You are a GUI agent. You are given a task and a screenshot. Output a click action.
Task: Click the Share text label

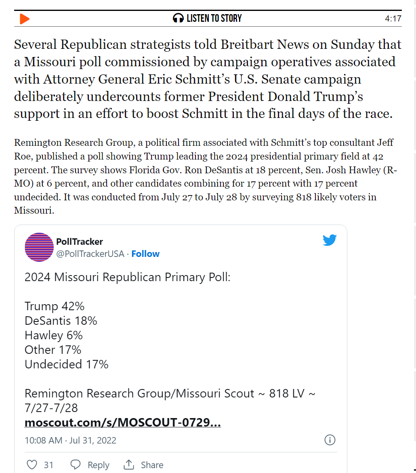(152, 465)
